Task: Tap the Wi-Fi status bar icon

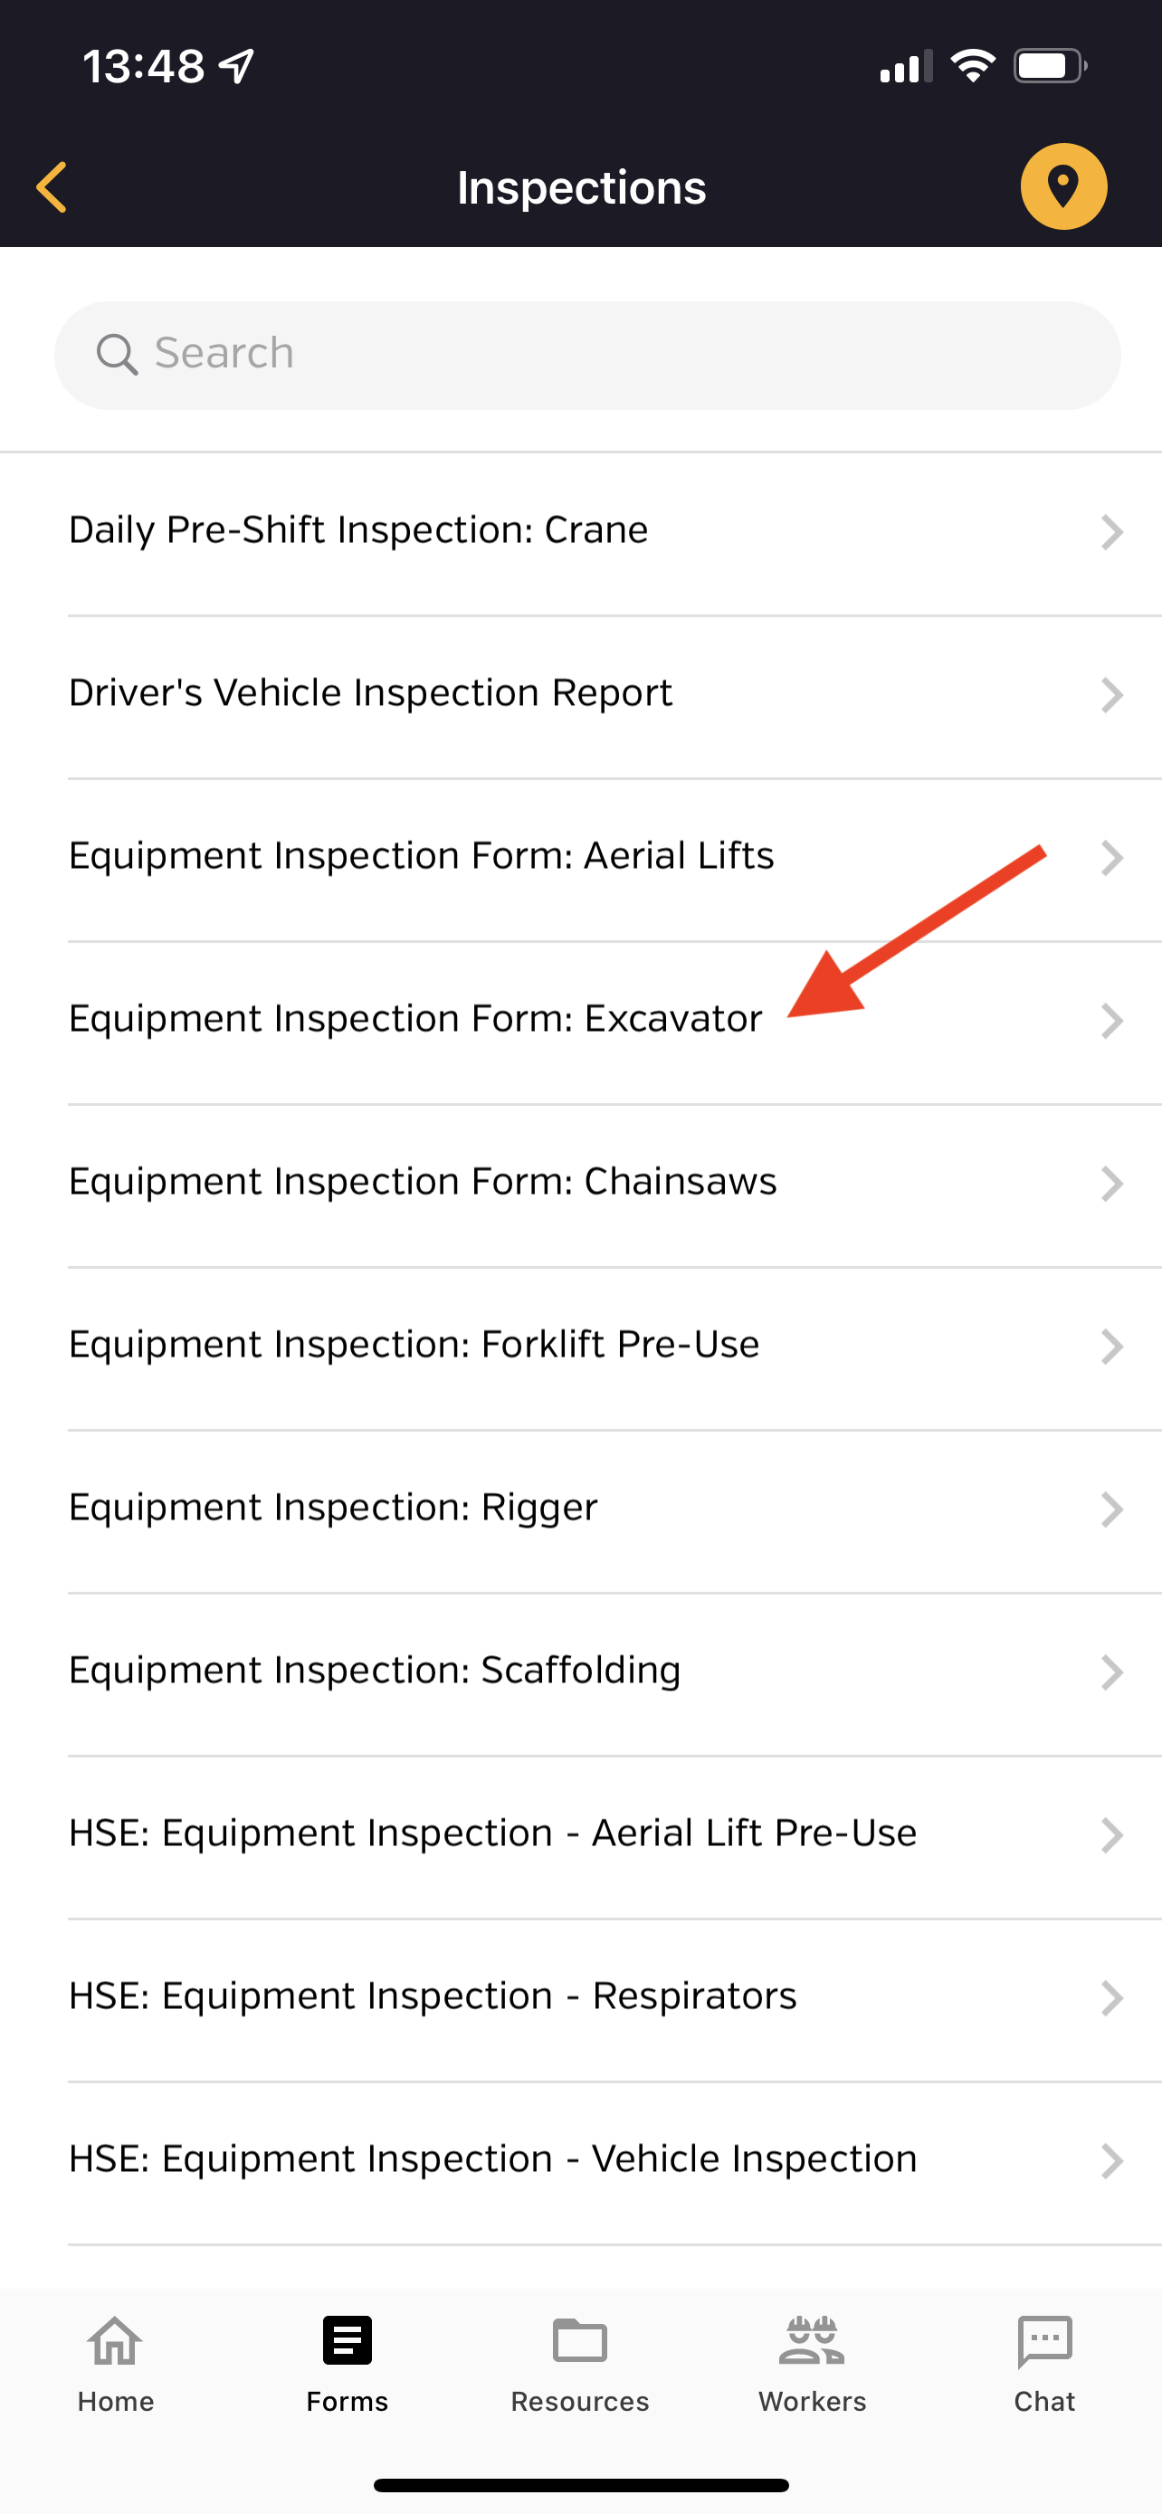Action: [x=973, y=66]
